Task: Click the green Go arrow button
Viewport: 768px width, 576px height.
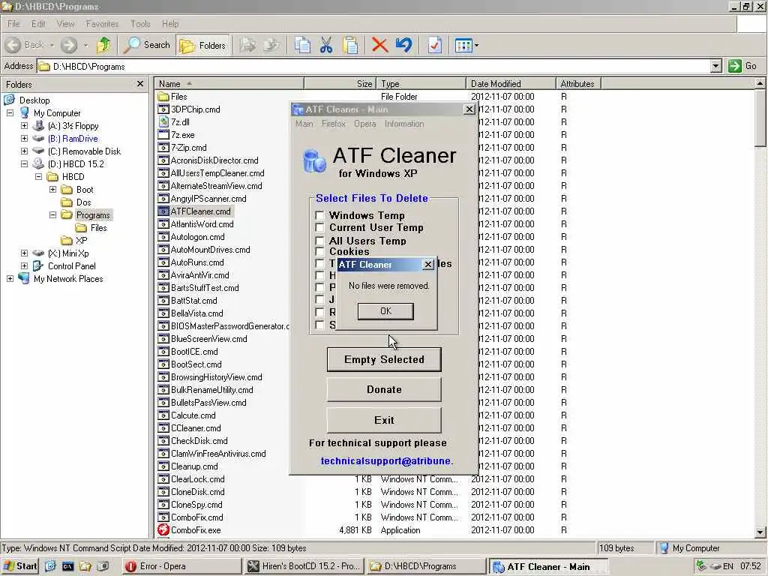Action: coord(735,66)
